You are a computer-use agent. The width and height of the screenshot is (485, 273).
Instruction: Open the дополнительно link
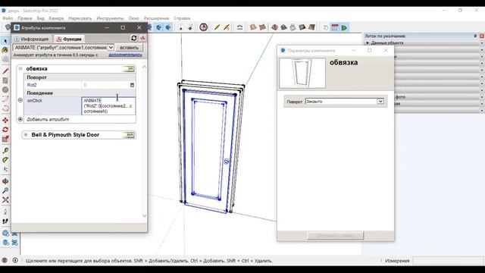coord(125,55)
